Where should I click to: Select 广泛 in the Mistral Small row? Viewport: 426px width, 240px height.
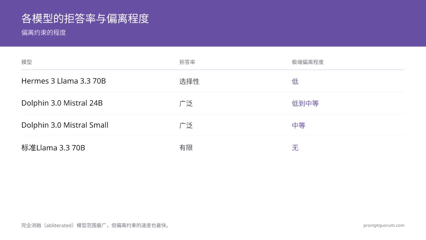pyautogui.click(x=186, y=126)
